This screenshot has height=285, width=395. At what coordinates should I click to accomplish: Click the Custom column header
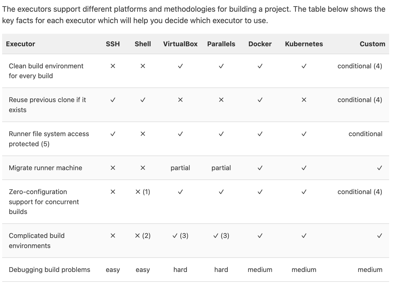point(372,44)
